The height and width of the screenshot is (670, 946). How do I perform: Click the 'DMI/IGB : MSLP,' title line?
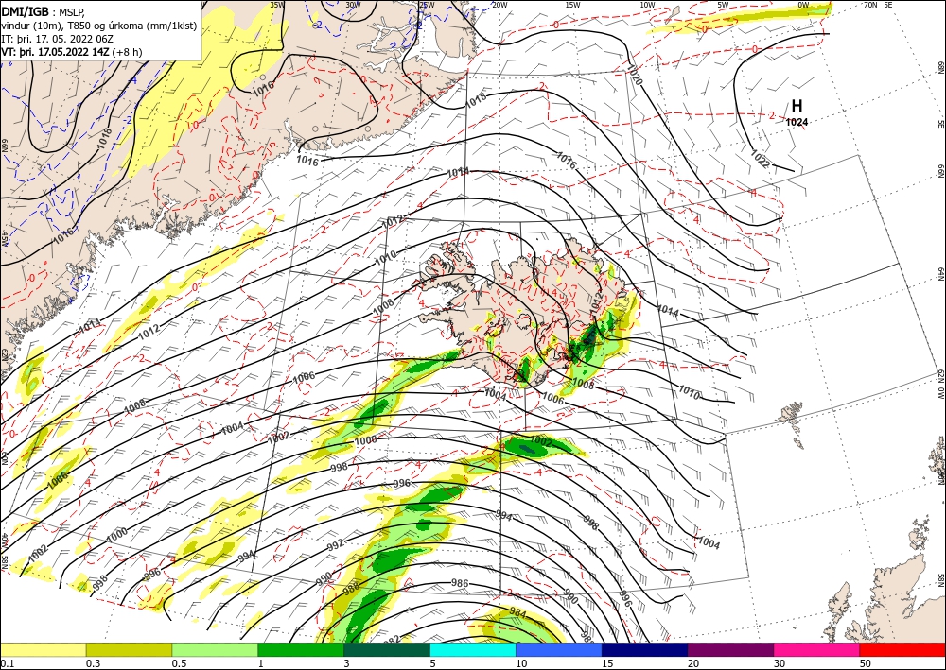(44, 12)
